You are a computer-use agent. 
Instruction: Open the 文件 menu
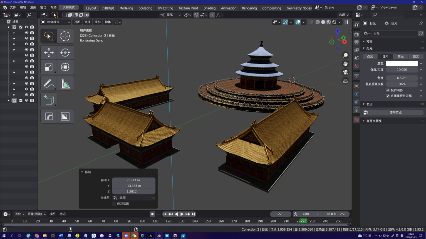coord(13,7)
